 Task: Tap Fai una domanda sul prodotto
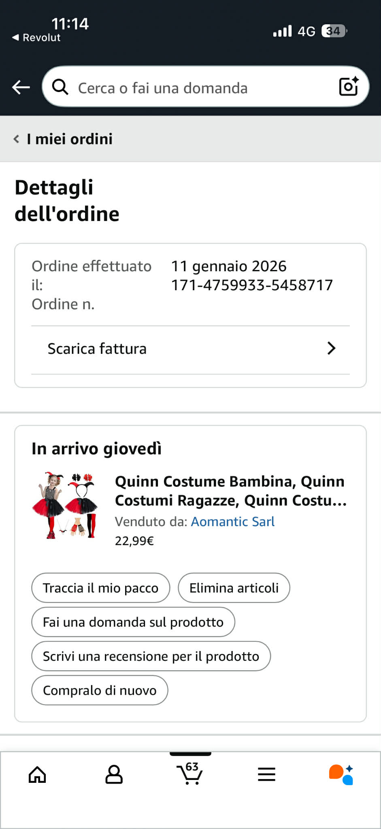(x=133, y=622)
